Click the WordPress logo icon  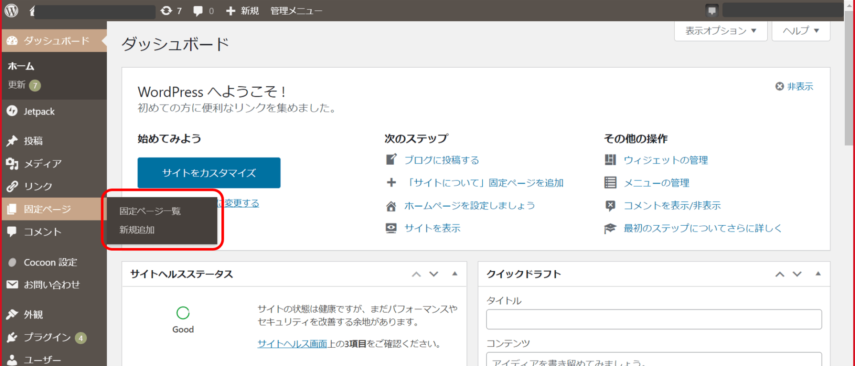click(x=12, y=10)
